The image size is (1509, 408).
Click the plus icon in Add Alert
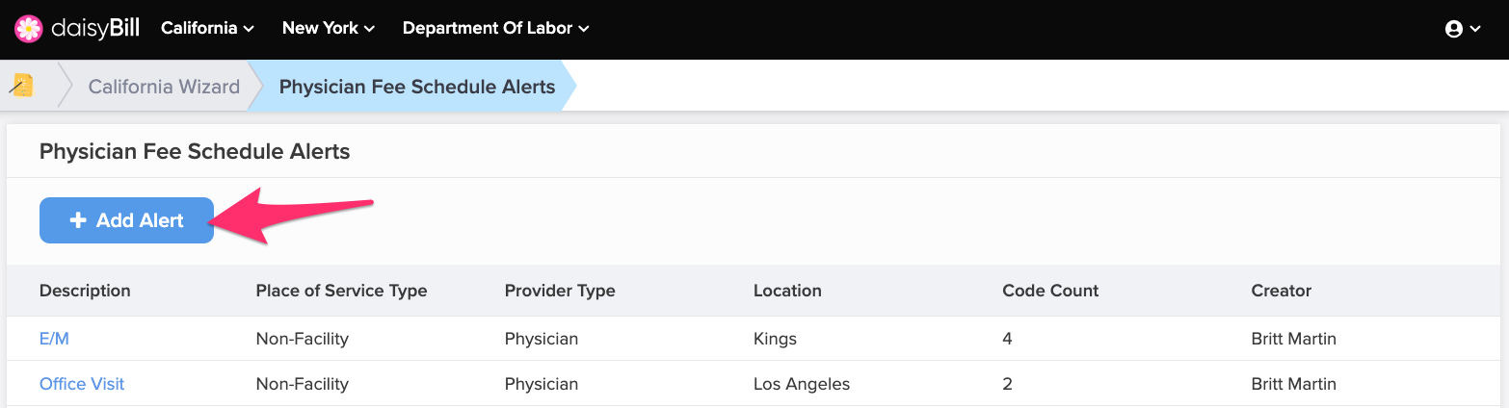pos(78,220)
